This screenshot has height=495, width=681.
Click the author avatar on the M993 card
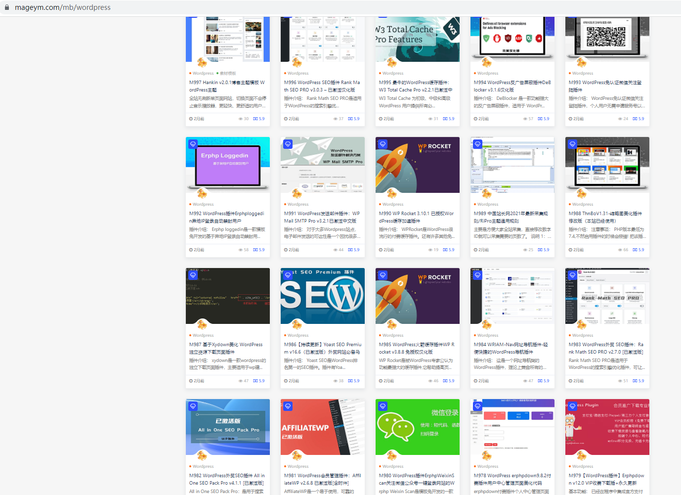click(x=582, y=62)
